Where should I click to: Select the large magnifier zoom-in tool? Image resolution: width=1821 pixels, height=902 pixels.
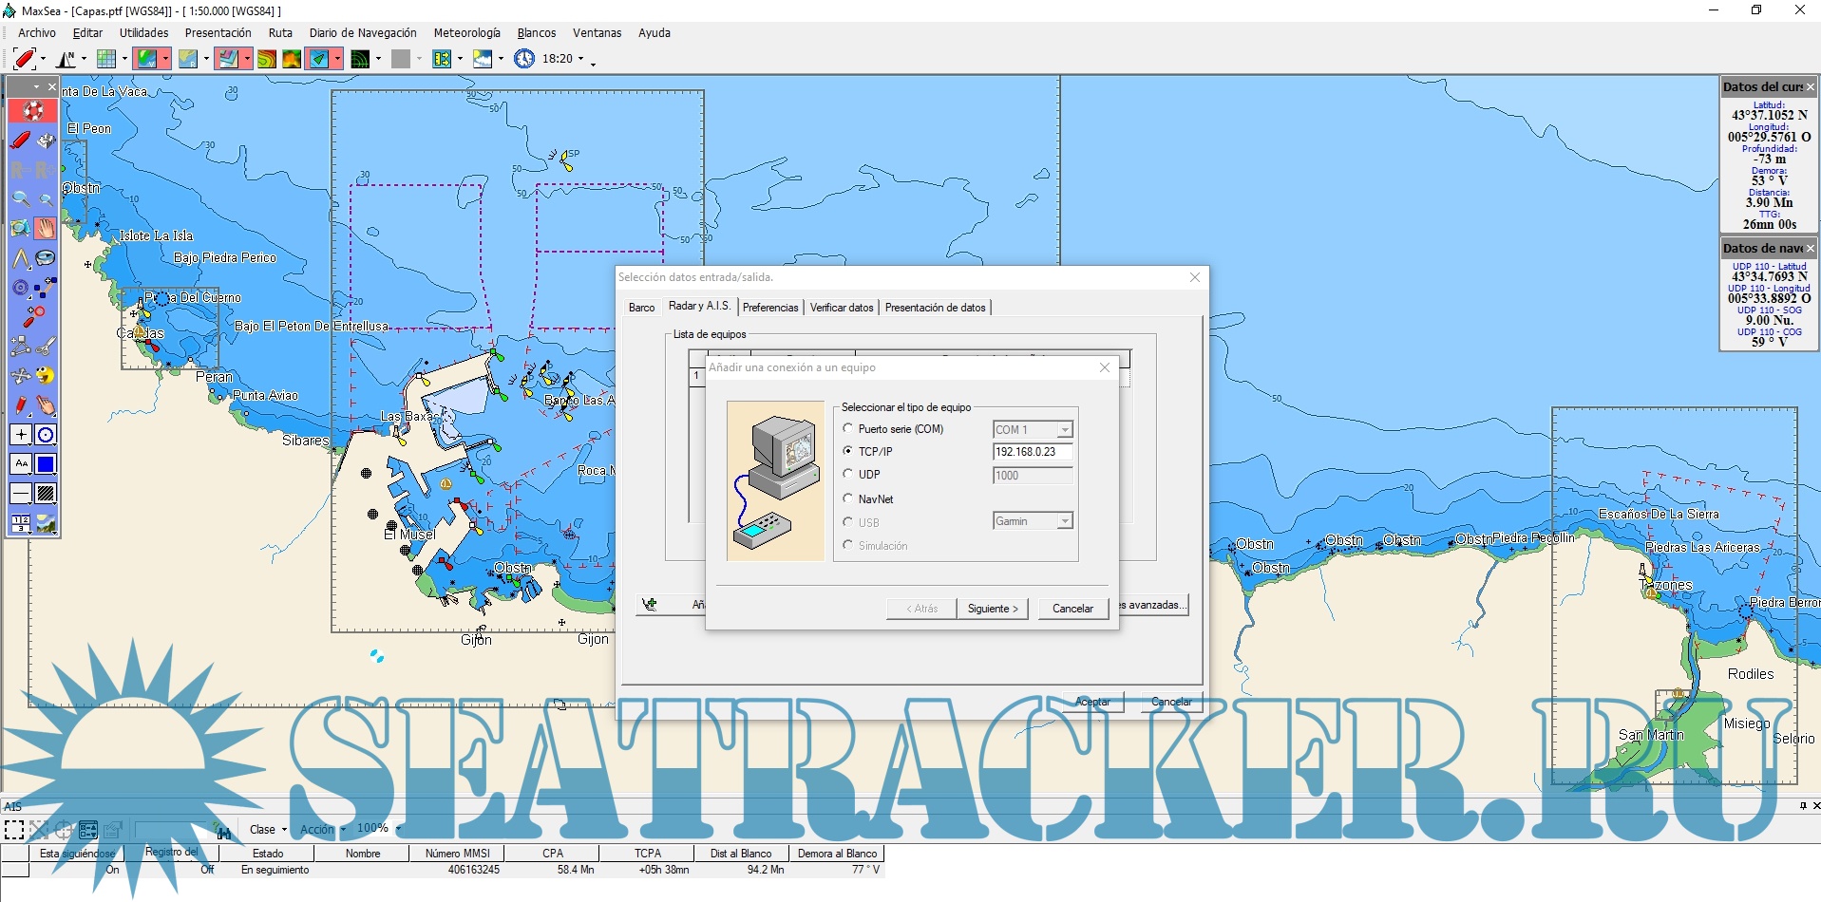(20, 199)
